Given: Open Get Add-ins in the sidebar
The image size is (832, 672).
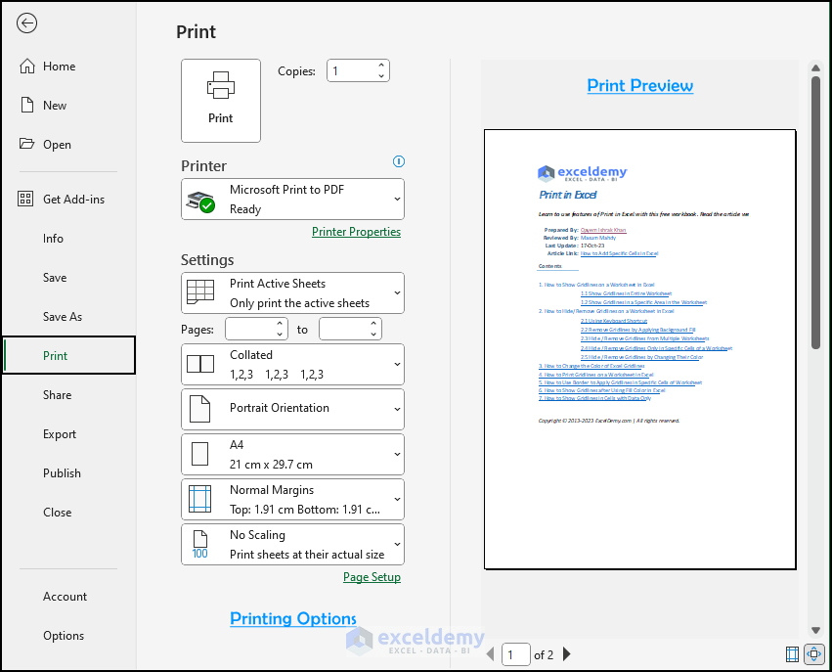Looking at the screenshot, I should [69, 199].
